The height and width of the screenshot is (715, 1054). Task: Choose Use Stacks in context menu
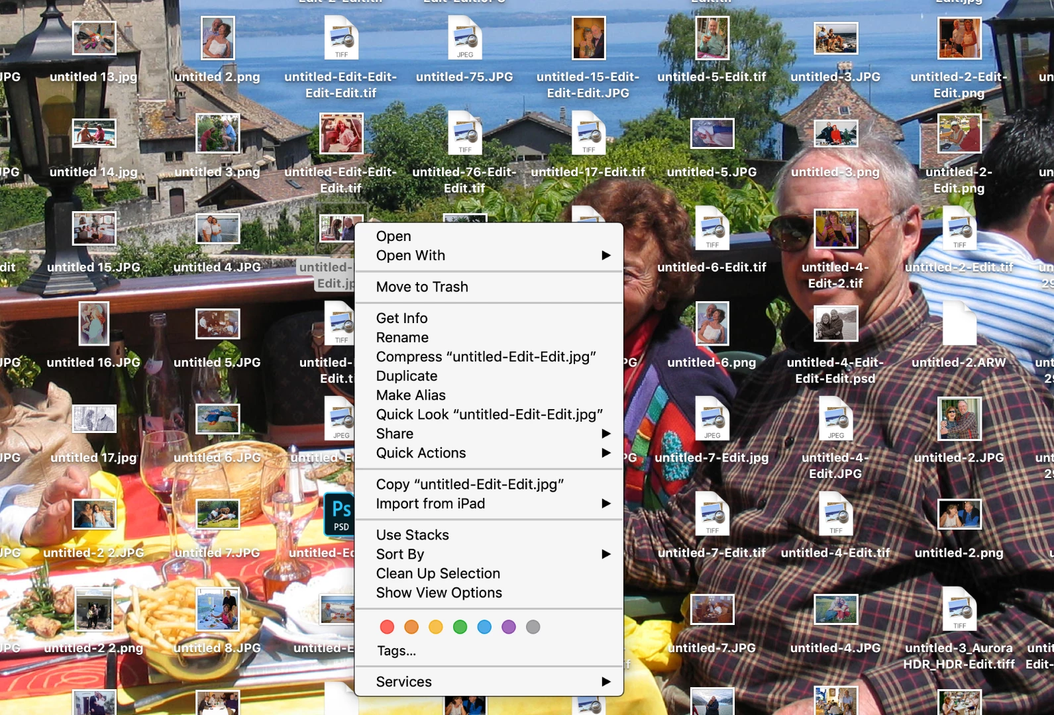[489, 535]
